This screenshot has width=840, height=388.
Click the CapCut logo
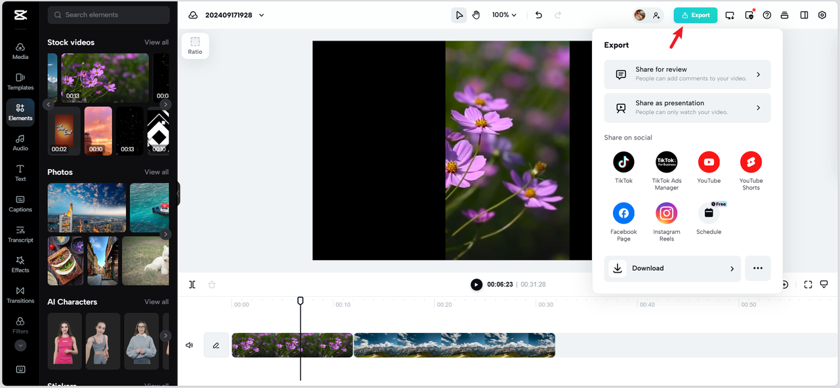[x=20, y=14]
